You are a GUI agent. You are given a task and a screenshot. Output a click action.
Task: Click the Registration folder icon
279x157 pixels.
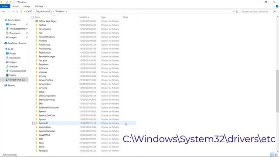tap(37, 52)
